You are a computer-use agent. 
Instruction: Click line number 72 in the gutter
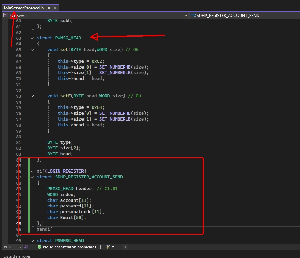tap(19, 91)
